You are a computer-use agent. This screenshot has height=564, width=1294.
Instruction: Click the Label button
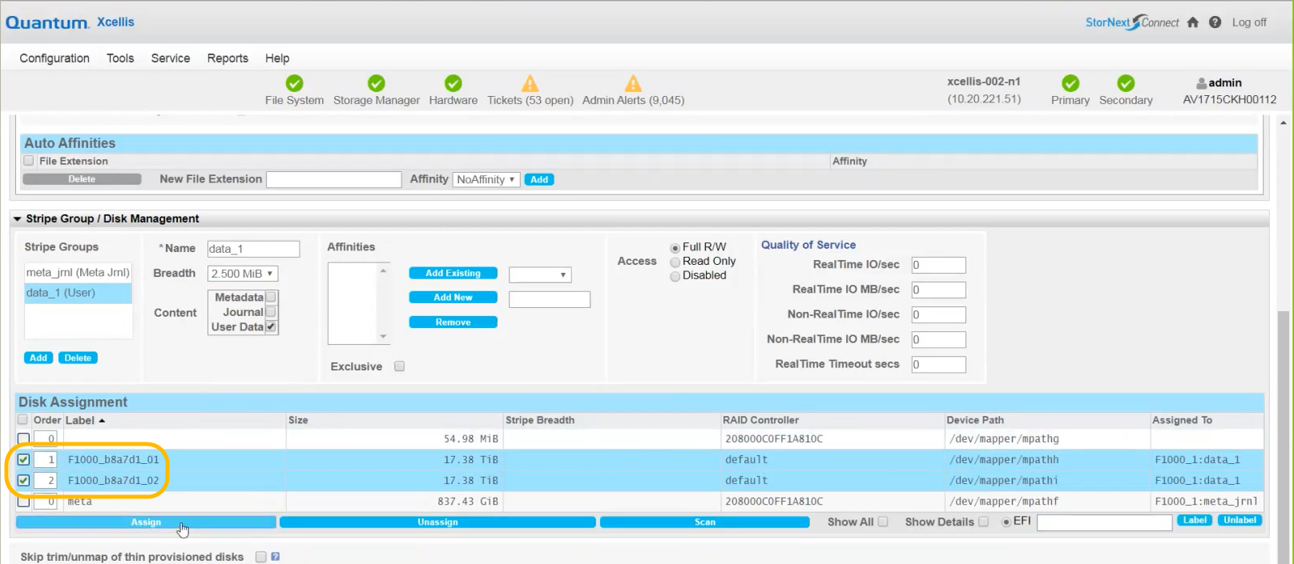(1195, 520)
